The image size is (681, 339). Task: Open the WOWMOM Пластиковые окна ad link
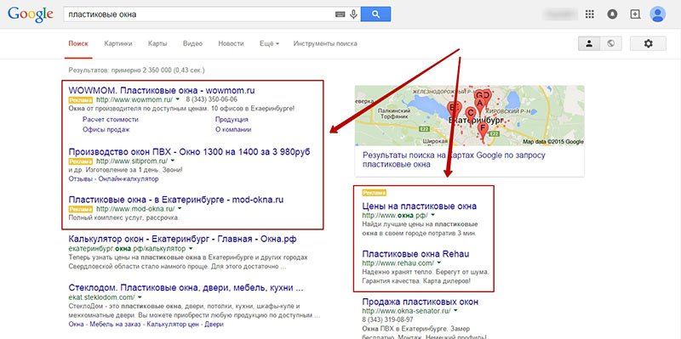(162, 91)
